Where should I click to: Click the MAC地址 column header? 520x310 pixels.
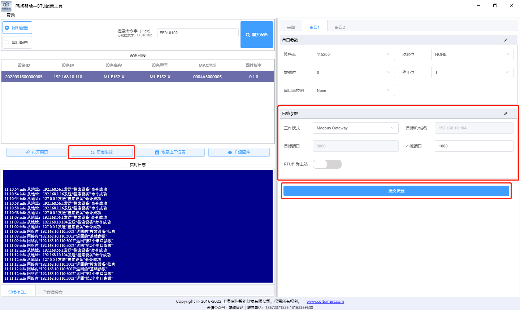point(207,65)
